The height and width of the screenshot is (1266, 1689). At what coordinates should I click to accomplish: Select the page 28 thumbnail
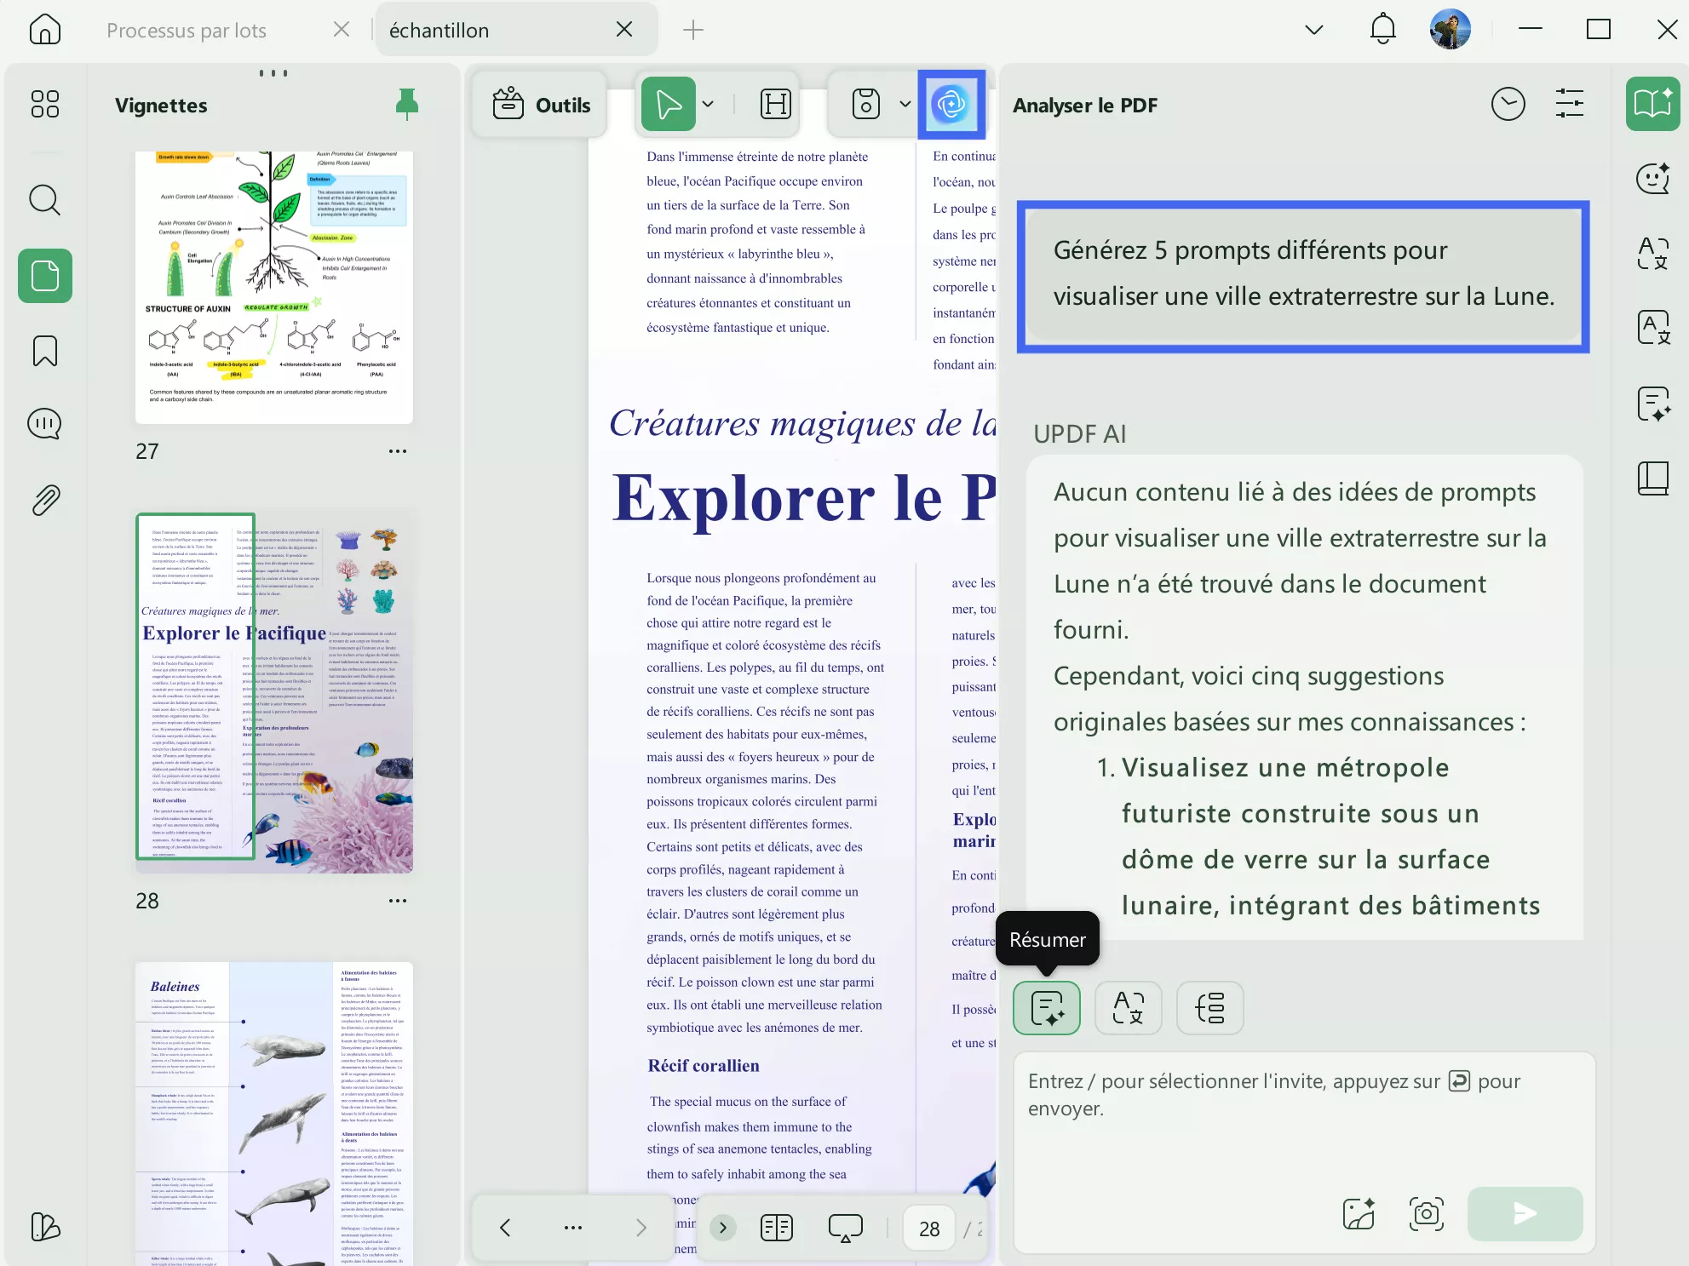tap(274, 693)
